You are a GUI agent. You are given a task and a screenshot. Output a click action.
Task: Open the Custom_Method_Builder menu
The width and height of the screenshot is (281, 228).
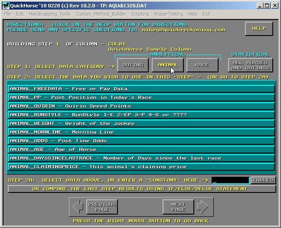tap(101, 14)
